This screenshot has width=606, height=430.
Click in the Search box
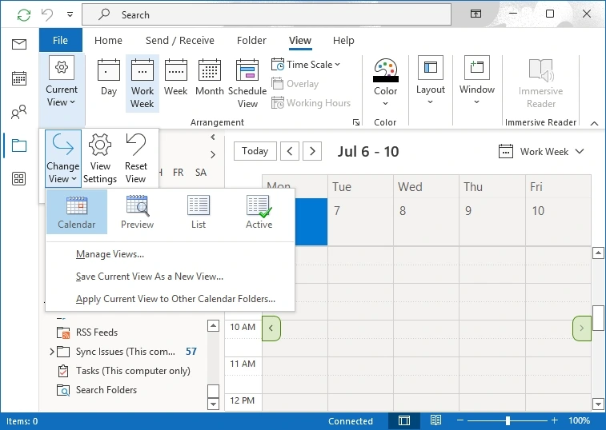[267, 14]
